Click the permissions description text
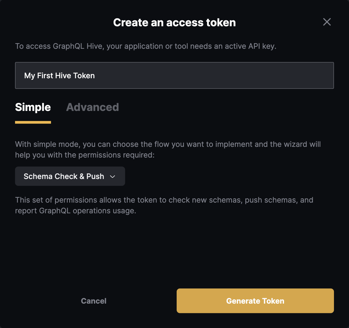The image size is (349, 328). click(x=164, y=205)
